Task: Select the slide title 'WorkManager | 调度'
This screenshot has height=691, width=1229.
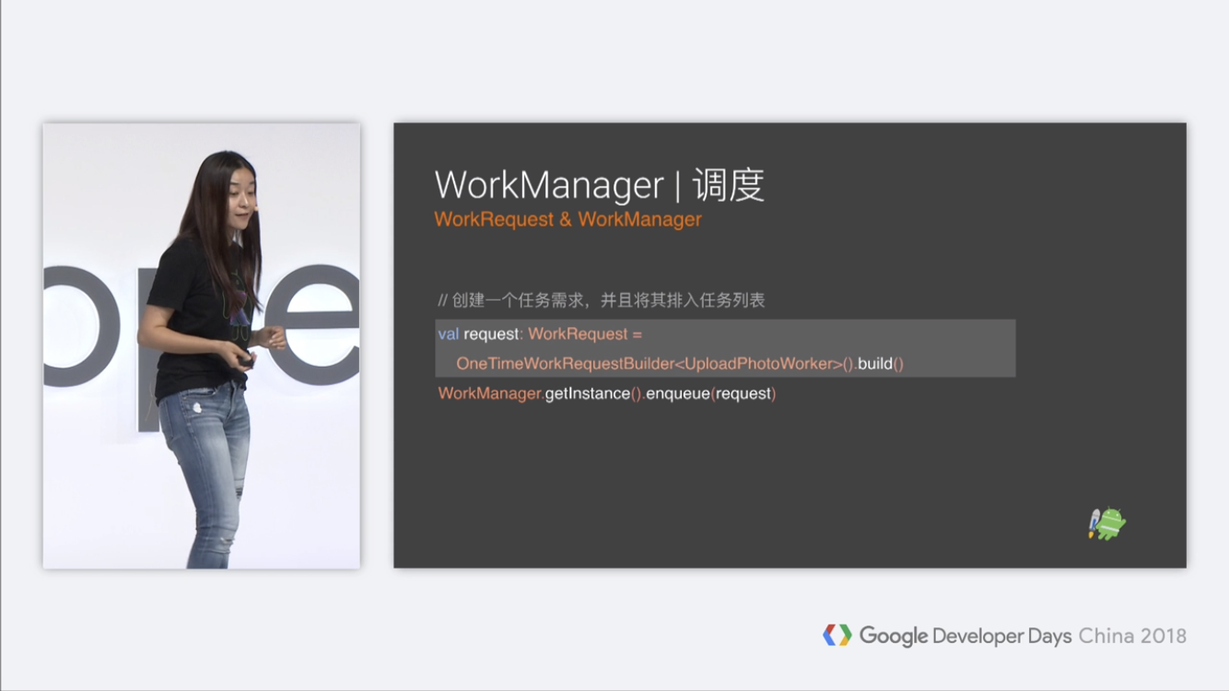Action: click(x=600, y=185)
